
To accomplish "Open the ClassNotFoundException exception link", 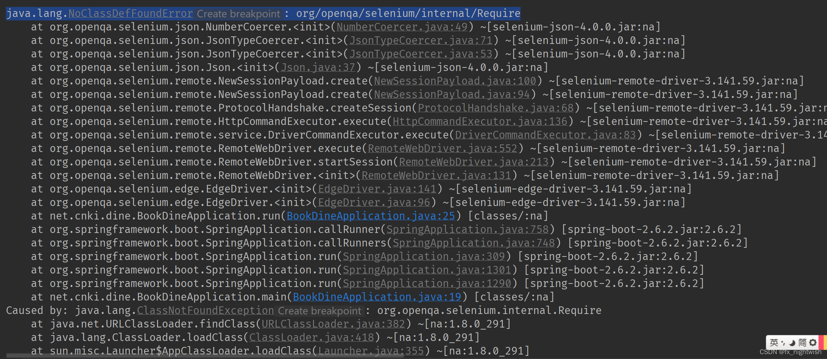I will click(x=206, y=310).
